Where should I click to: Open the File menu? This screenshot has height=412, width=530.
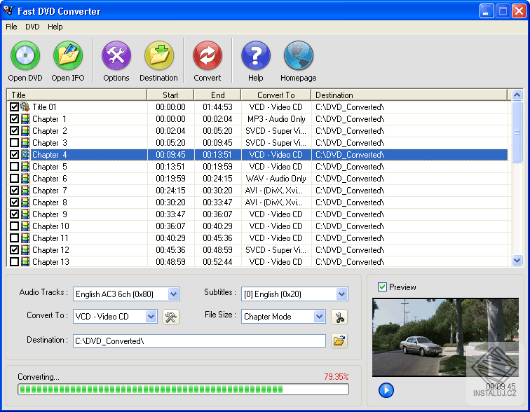click(x=11, y=27)
